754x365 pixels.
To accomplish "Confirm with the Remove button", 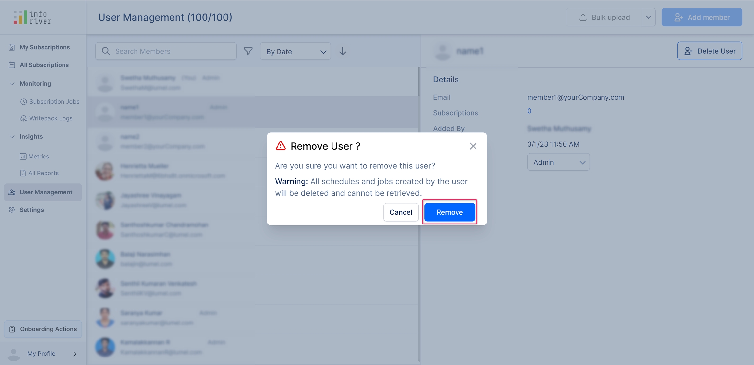I will click(449, 212).
